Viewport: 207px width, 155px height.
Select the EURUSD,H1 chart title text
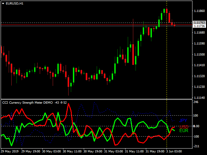click(x=15, y=4)
